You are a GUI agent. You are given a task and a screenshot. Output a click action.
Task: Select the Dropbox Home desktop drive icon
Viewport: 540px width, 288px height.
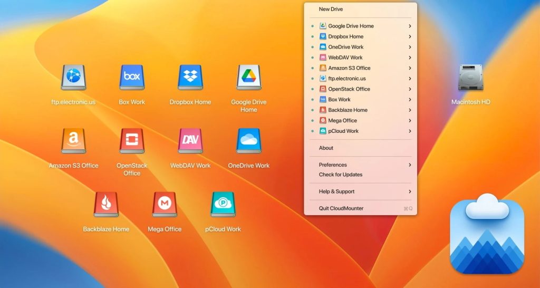coord(190,77)
